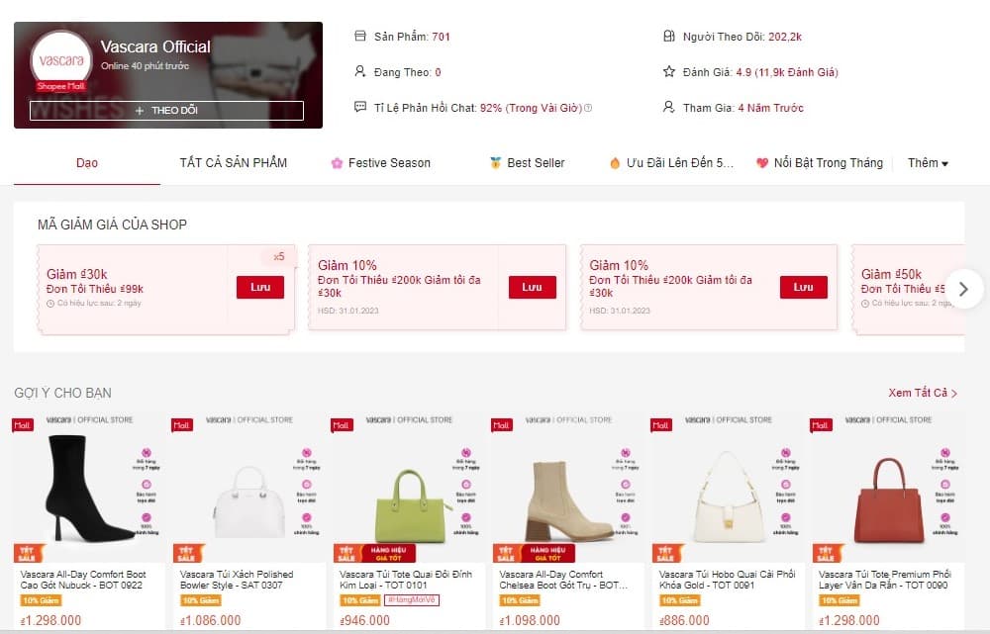This screenshot has width=990, height=634.
Task: Click the chat response rate help icon
Action: [x=588, y=108]
